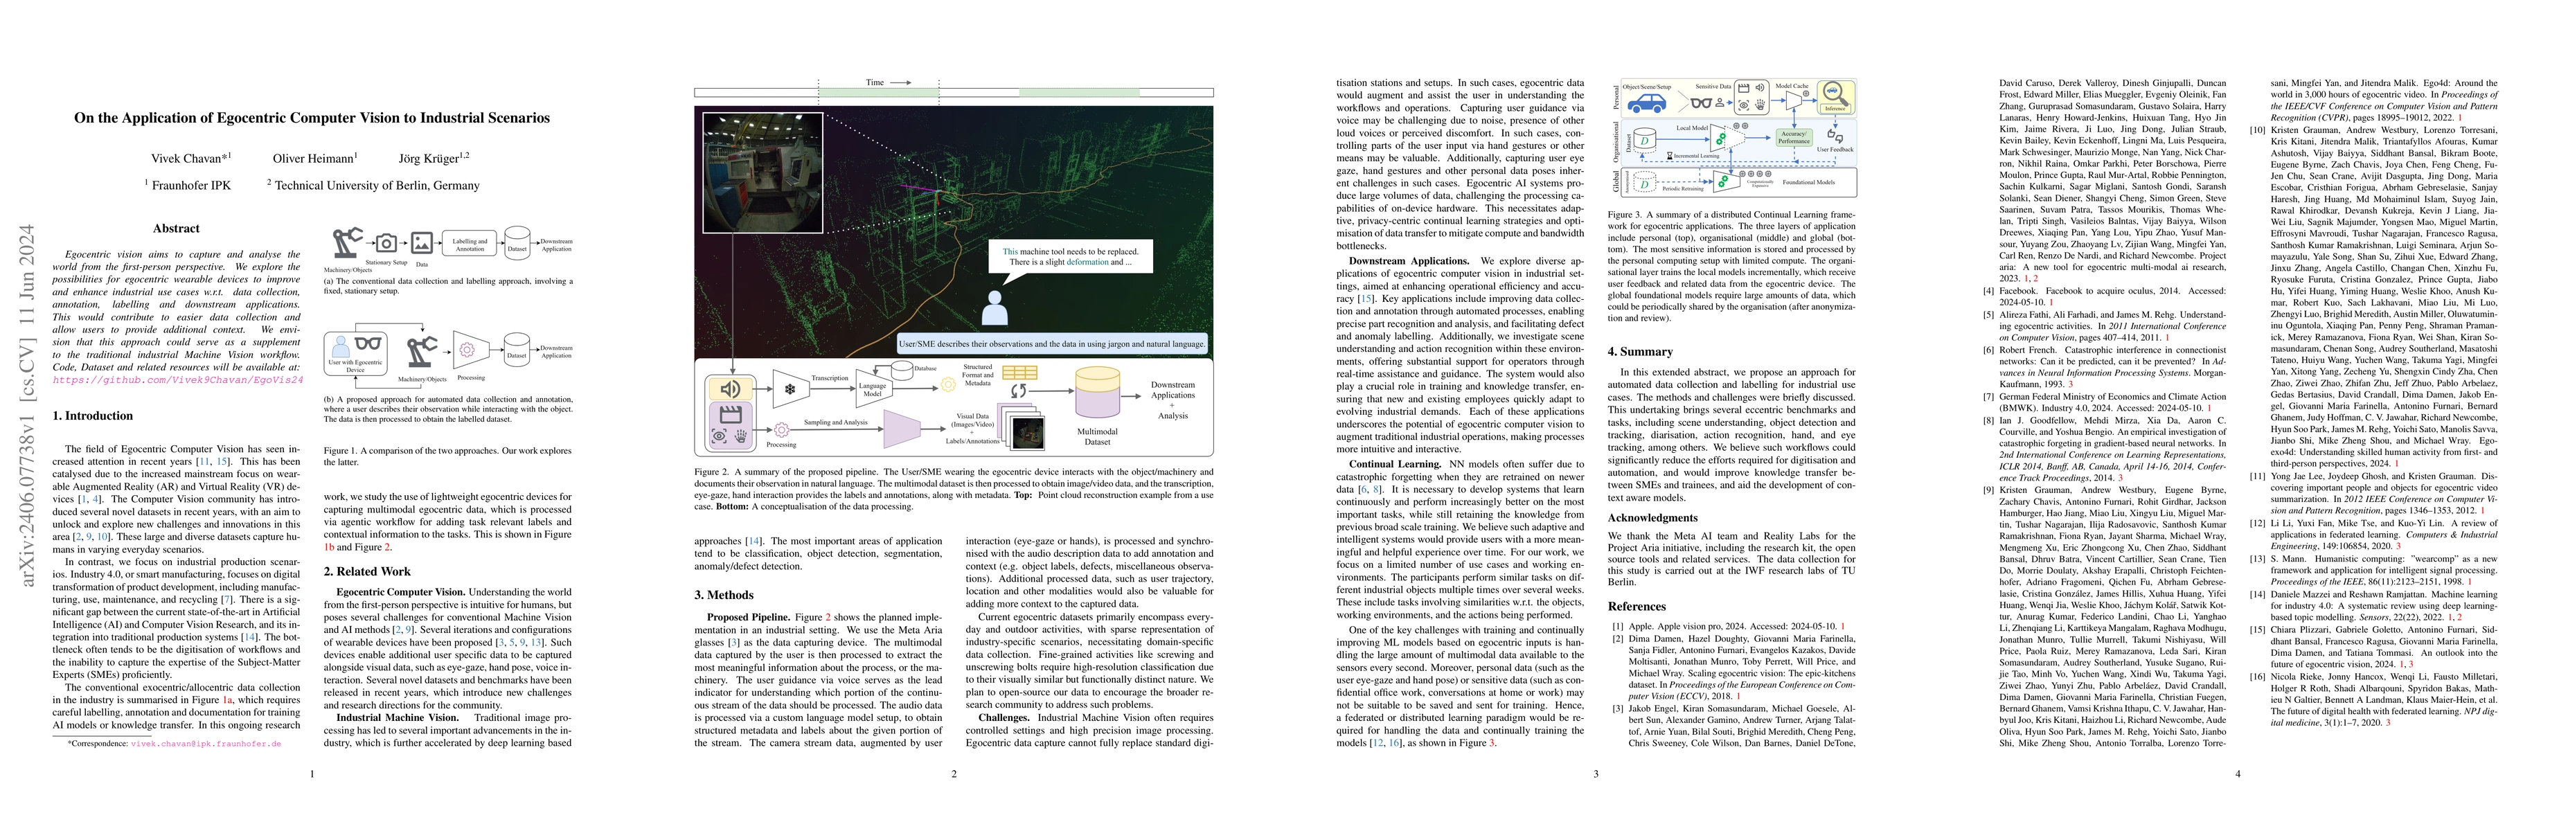The width and height of the screenshot is (2568, 831).
Task: Click the yellow gear icon in Figure 2
Action: (948, 384)
